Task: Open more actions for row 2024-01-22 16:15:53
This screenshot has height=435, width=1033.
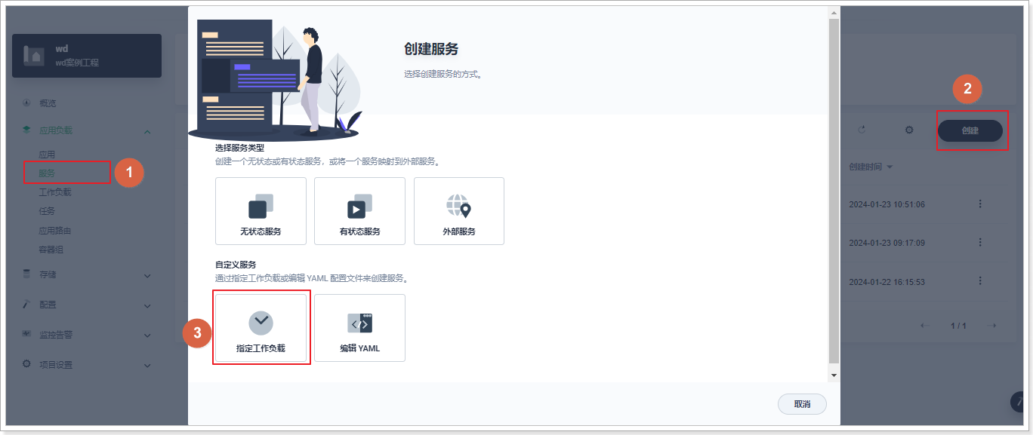Action: [x=980, y=280]
